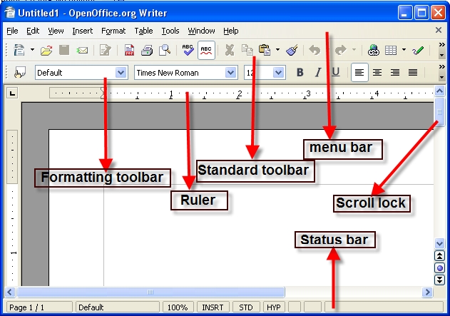450x316 pixels.
Task: Click the vertical scrollbar up arrow
Action: pyautogui.click(x=439, y=91)
